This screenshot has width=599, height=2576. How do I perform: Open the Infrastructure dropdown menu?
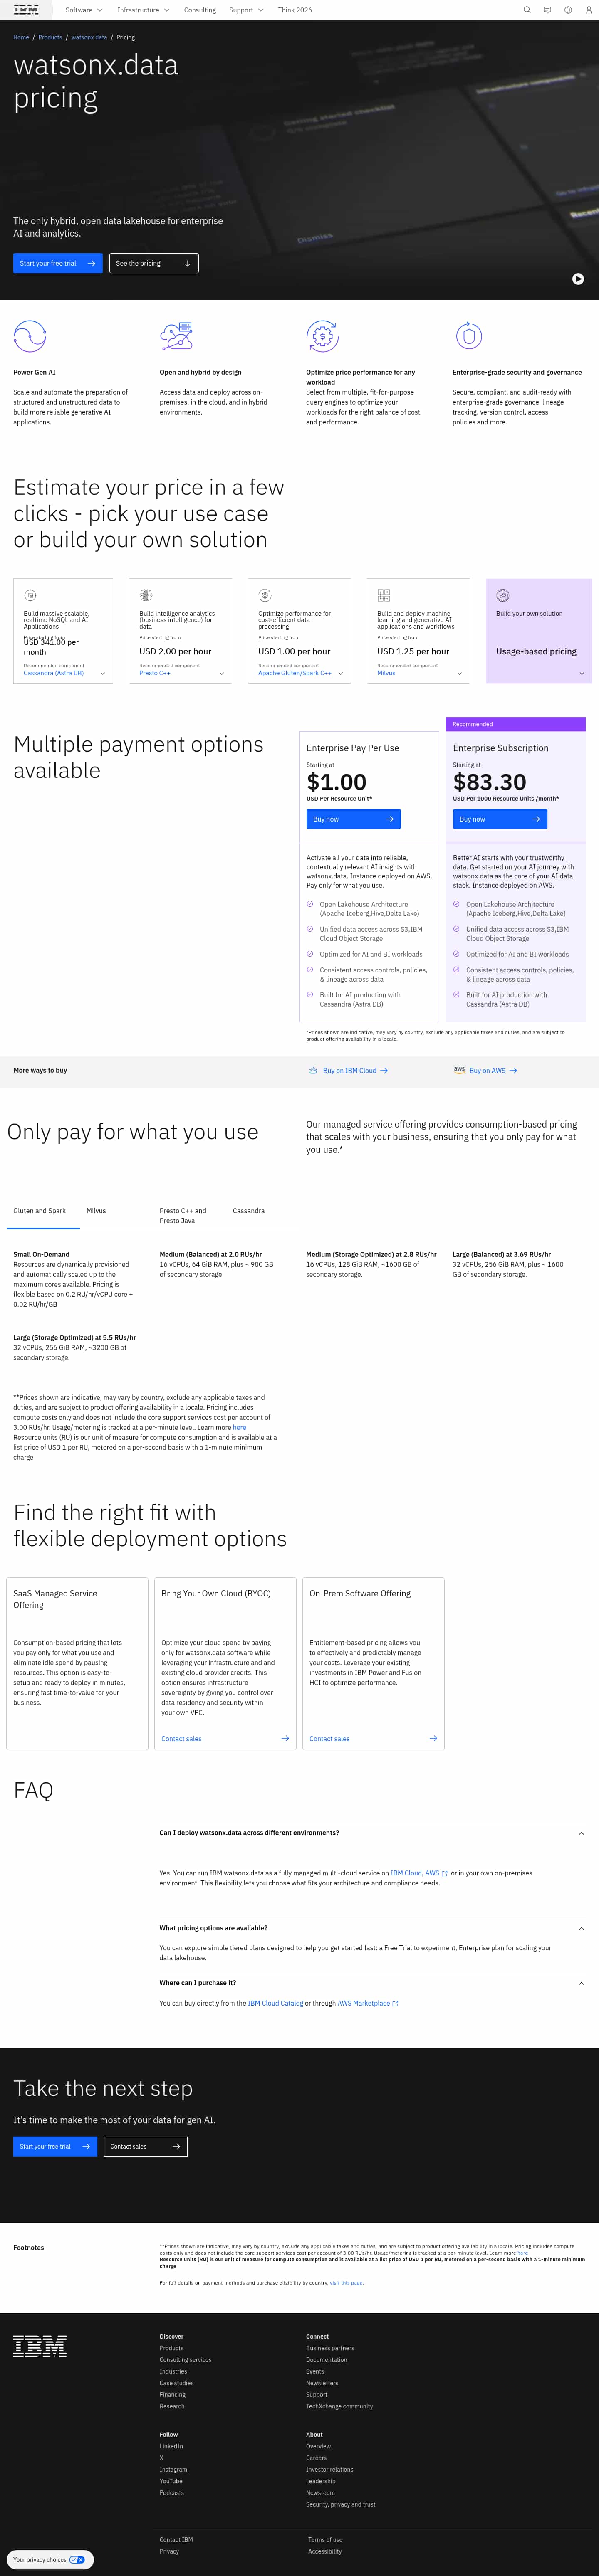[x=143, y=10]
